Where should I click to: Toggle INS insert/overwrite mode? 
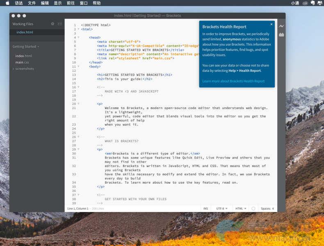(205, 209)
